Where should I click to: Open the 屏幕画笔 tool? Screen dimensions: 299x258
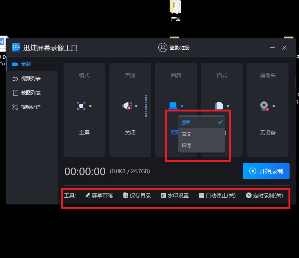(x=99, y=195)
